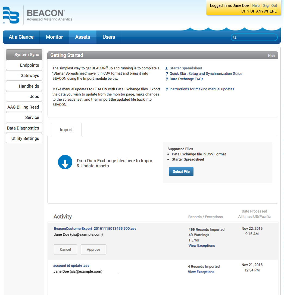
Task: Cancel the pending BeaconCustomerExport import
Action: click(x=65, y=250)
